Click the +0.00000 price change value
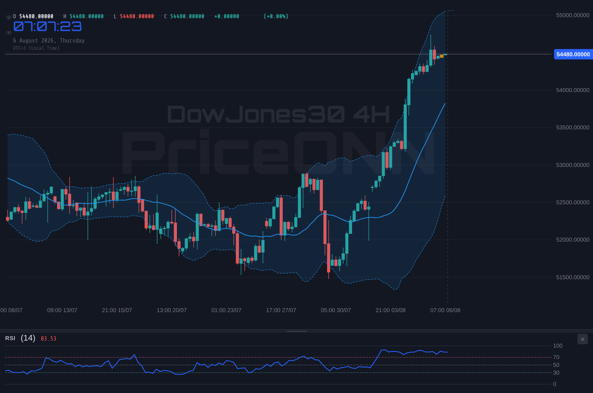593x393 pixels. [227, 16]
